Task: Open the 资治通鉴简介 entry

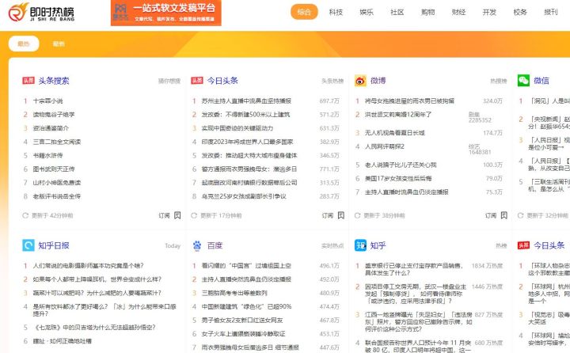Action: (51, 128)
